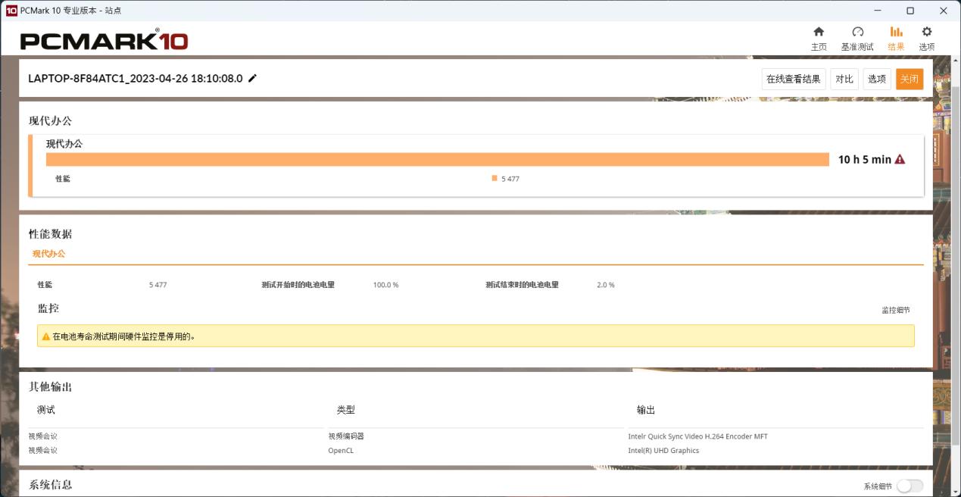961x497 pixels.
Task: Click the result title LAPTOP-8F84ATC1_2023-04-26
Action: [x=136, y=78]
